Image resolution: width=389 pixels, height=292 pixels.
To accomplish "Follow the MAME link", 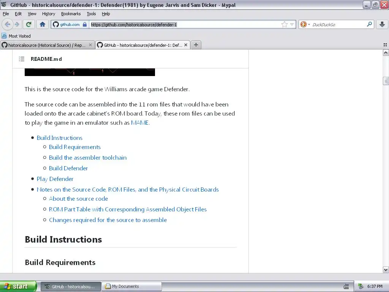I will 140,123.
